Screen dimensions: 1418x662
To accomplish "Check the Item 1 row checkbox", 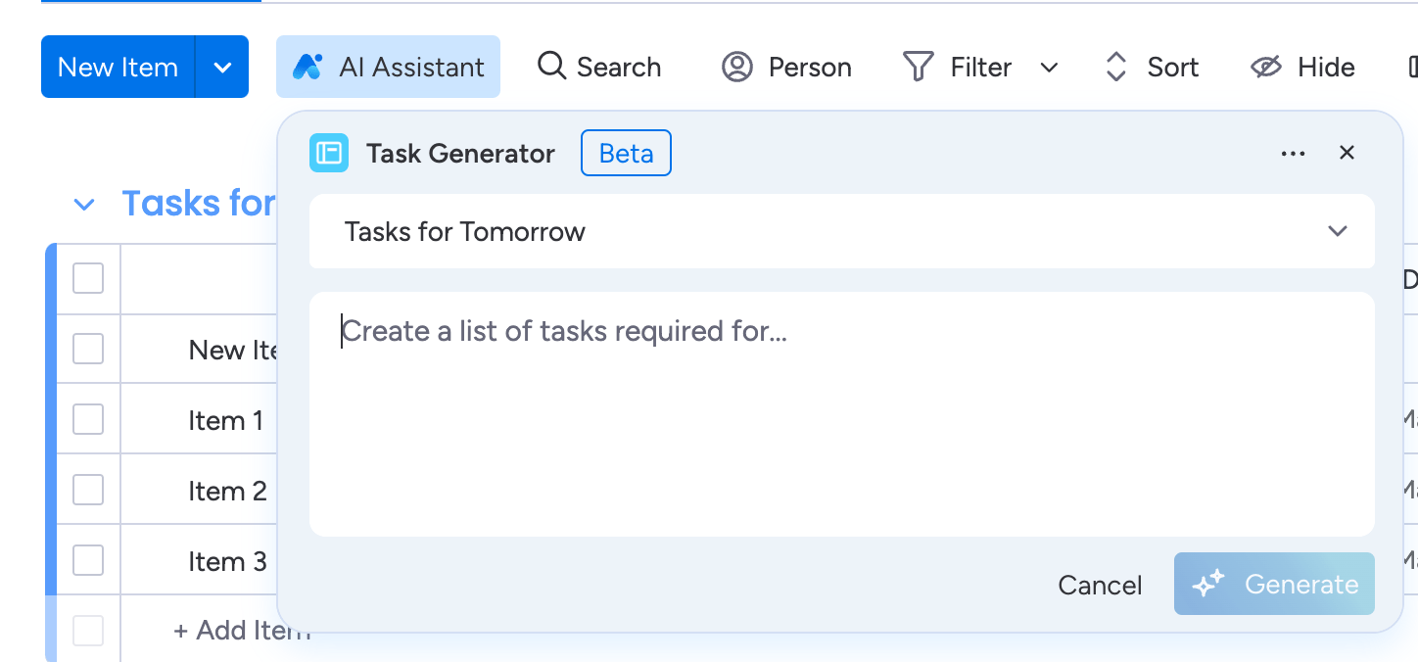I will click(88, 419).
